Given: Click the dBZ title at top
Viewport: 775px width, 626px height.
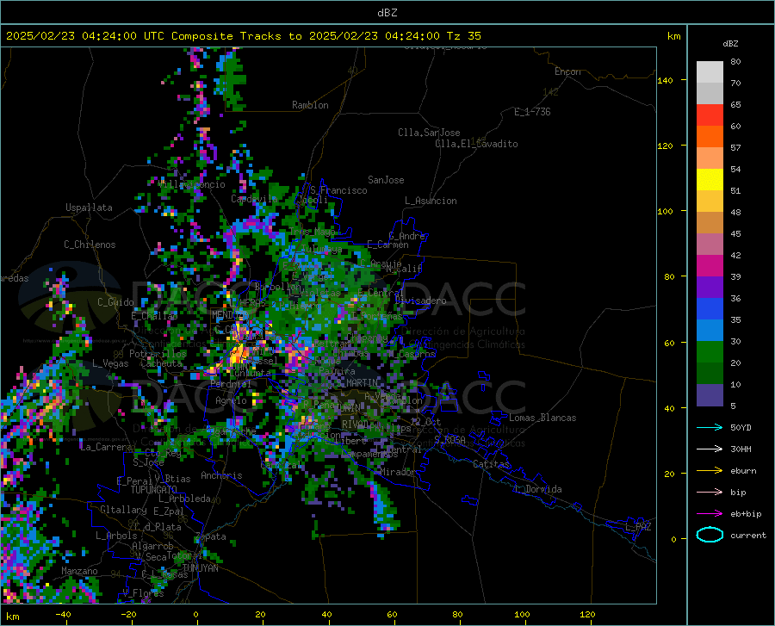Looking at the screenshot, I should tap(387, 13).
